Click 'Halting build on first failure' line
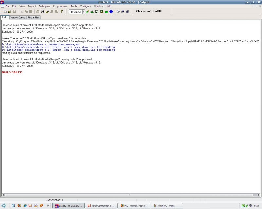262x209 pixels. (x=26, y=53)
